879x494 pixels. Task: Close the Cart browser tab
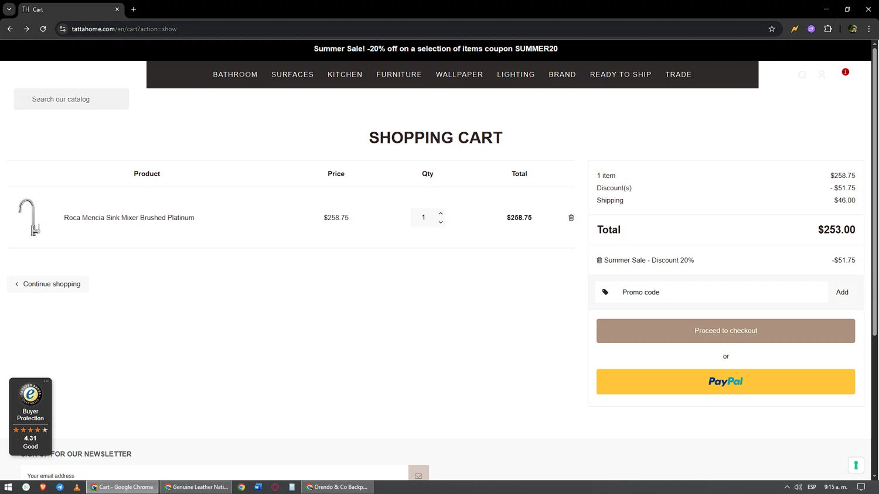click(117, 9)
